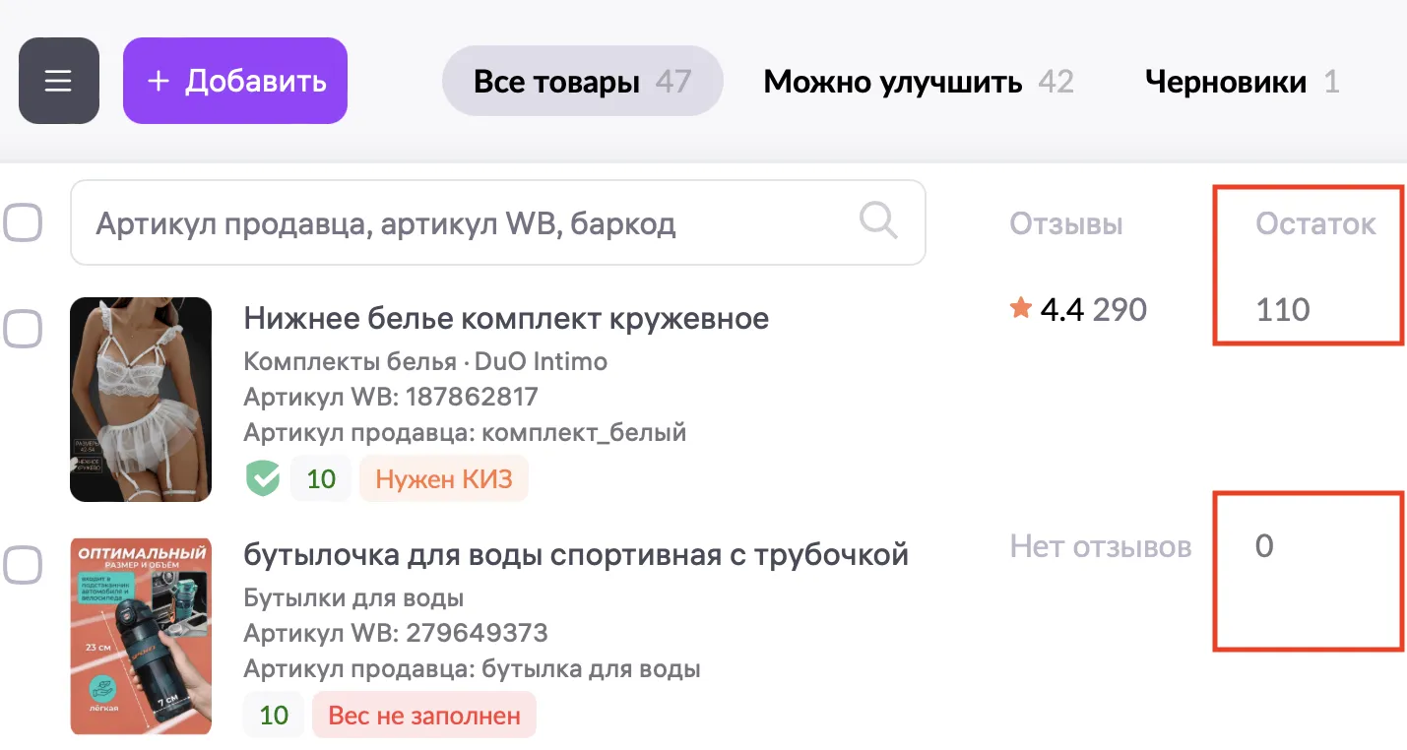
Task: Click the Вес не заполнен warning tag
Action: point(423,715)
